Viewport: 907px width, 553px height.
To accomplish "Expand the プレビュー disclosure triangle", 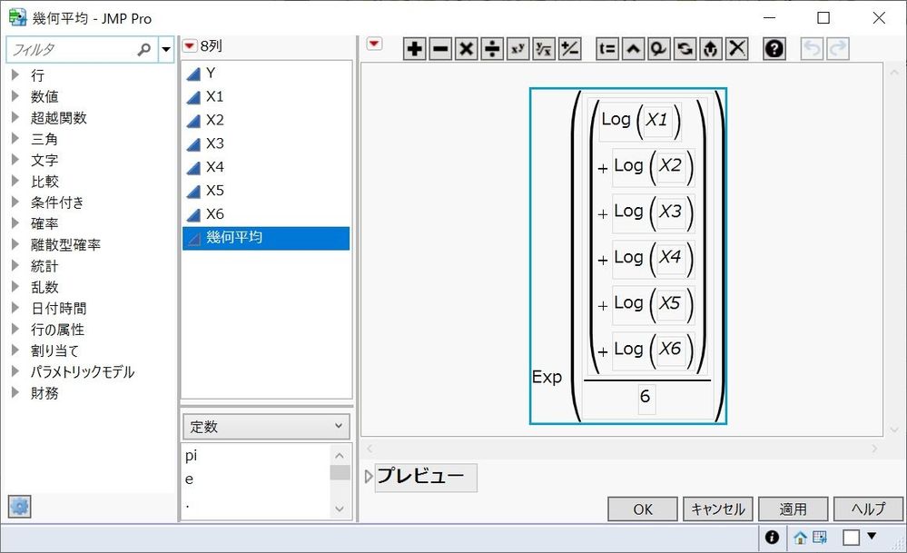I will 369,477.
